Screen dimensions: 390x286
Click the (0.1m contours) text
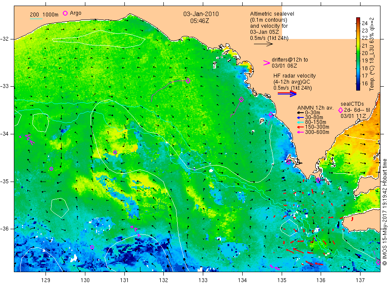269,20
